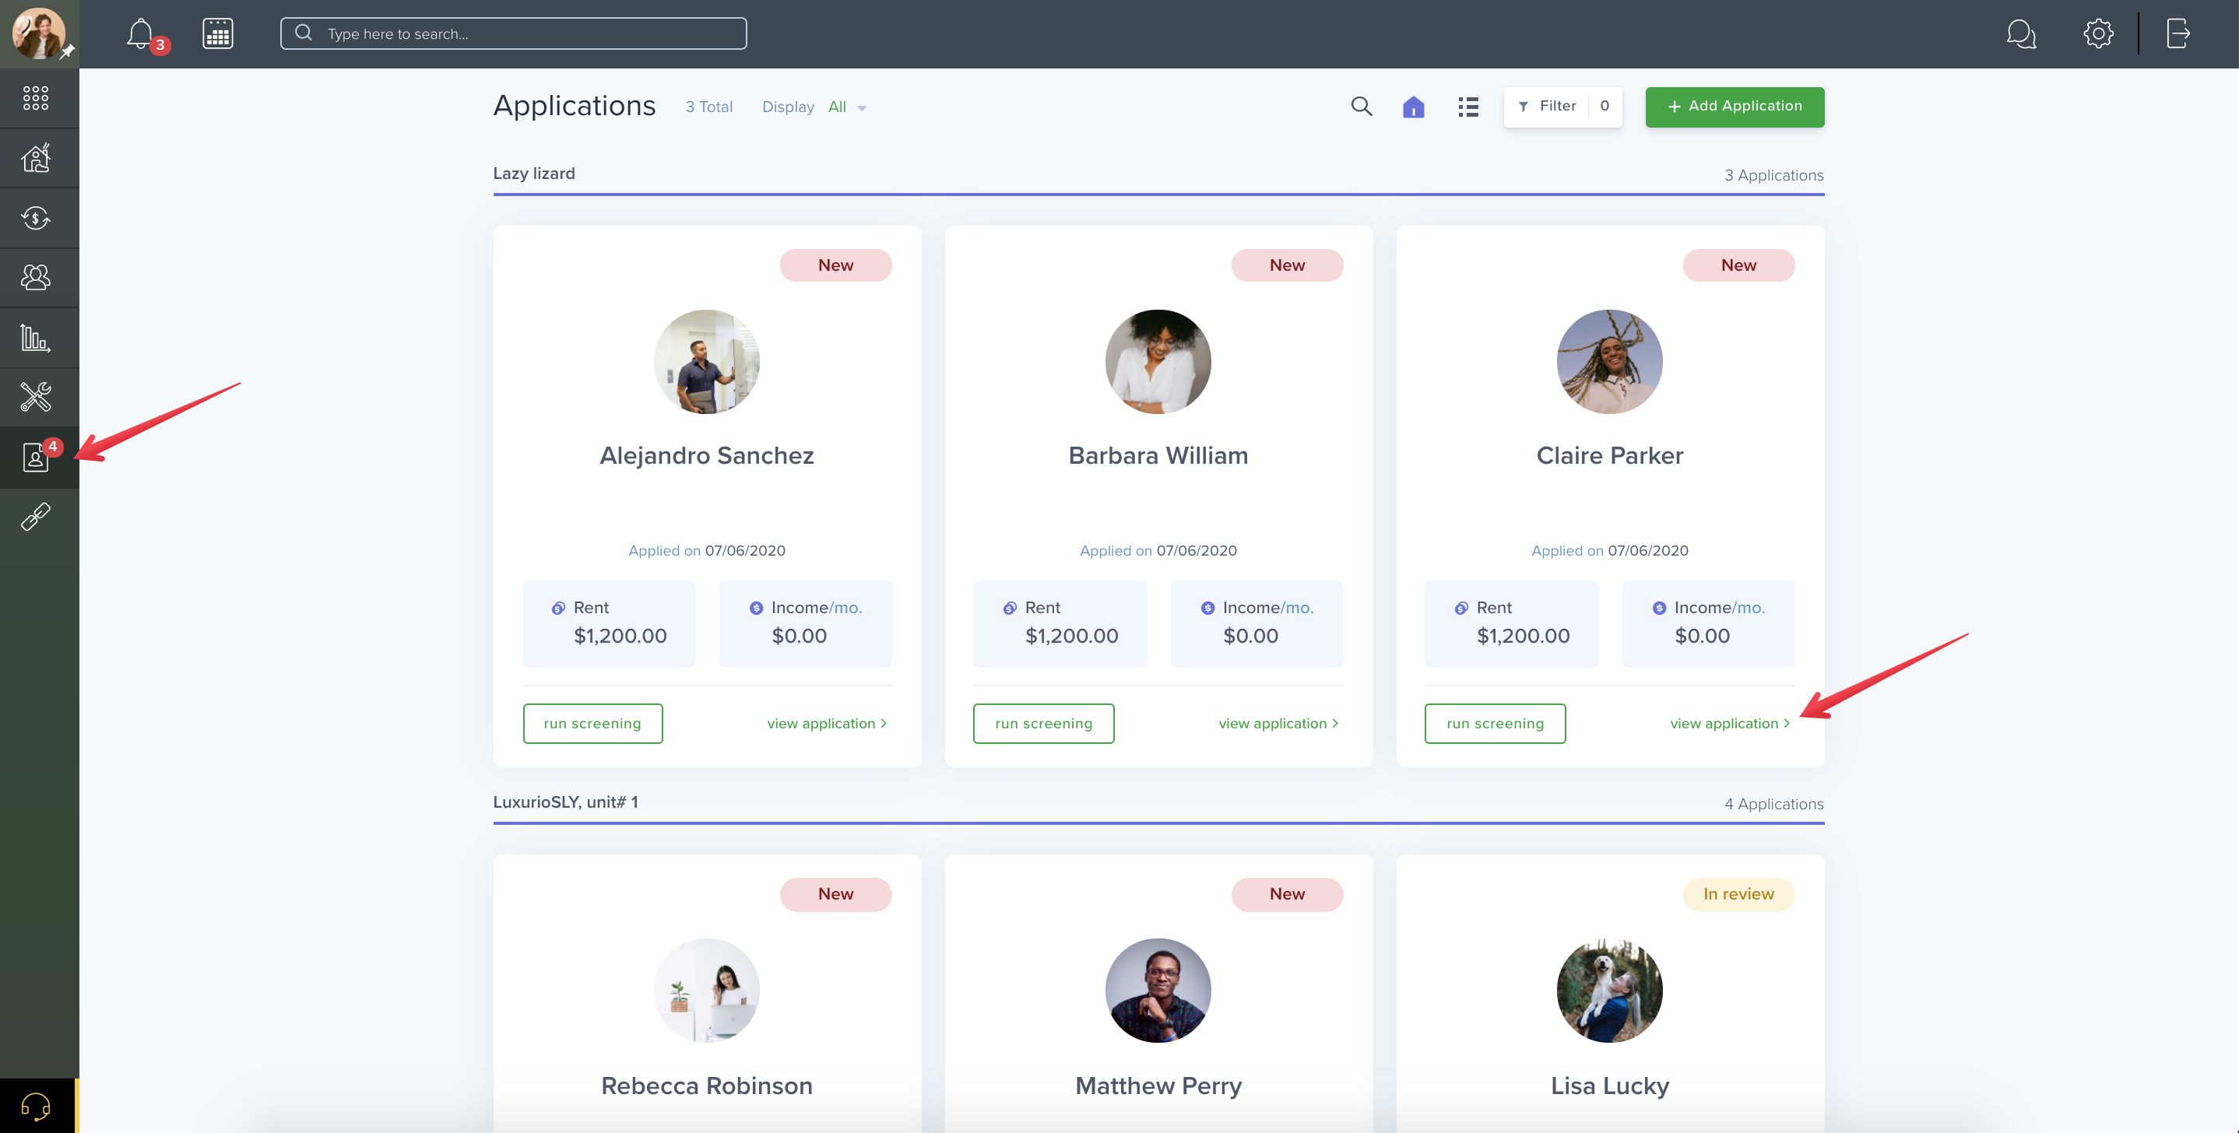View application of Barbara William
This screenshot has height=1133, width=2239.
(x=1278, y=724)
